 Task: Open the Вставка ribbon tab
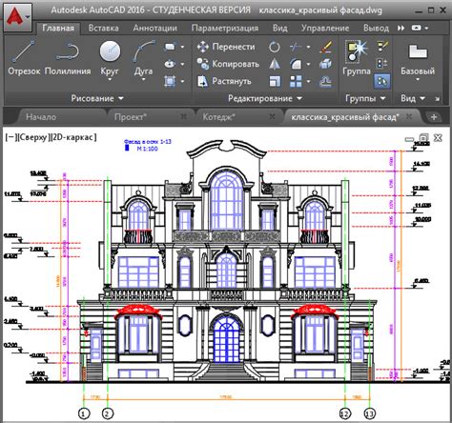point(104,29)
